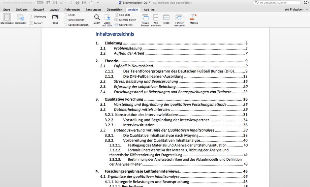Set Zoom auf 100%
This screenshot has width=310, height=187.
(x=107, y=20)
